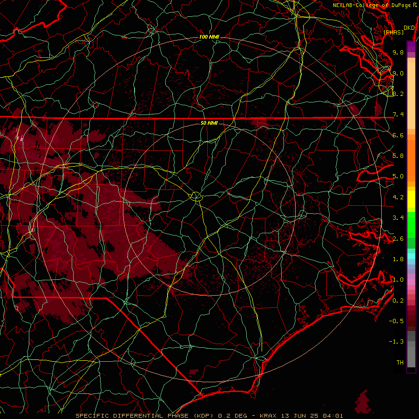Viewport: 419px width, 419px height.
Task: Click the 8.2 value on color scale
Action: tap(398, 94)
